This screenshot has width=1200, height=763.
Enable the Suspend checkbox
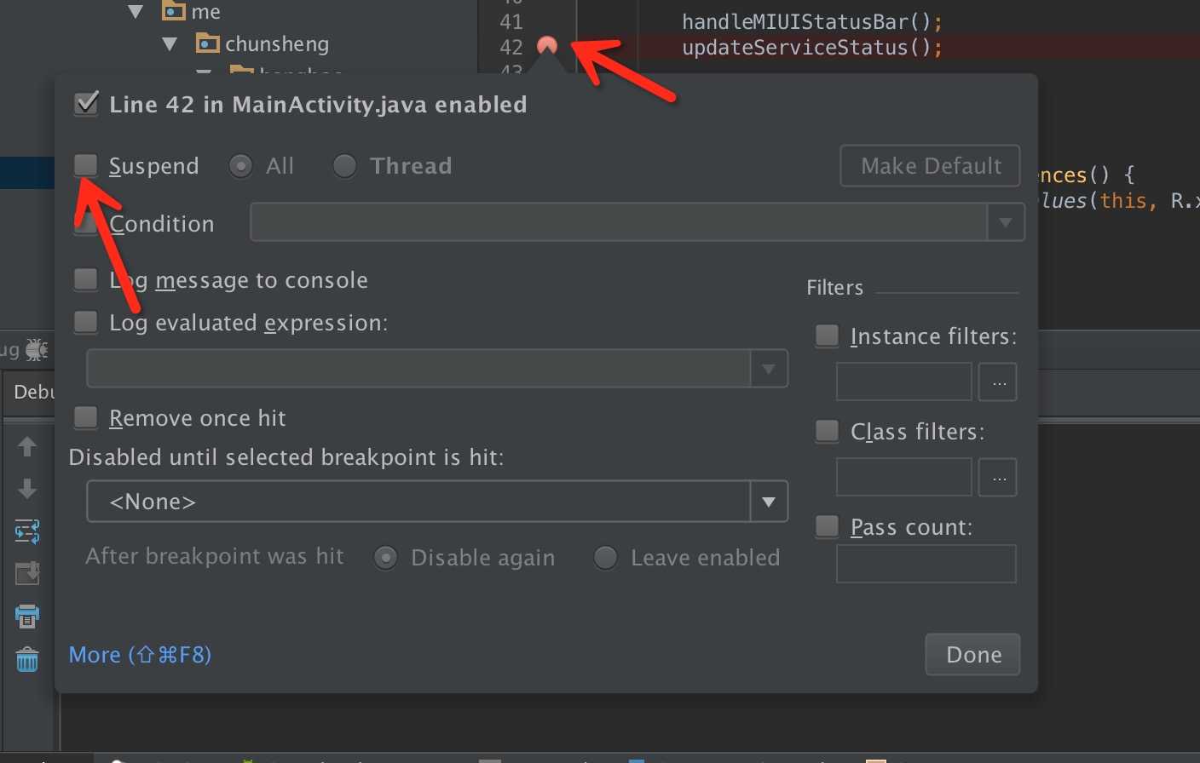click(x=86, y=165)
